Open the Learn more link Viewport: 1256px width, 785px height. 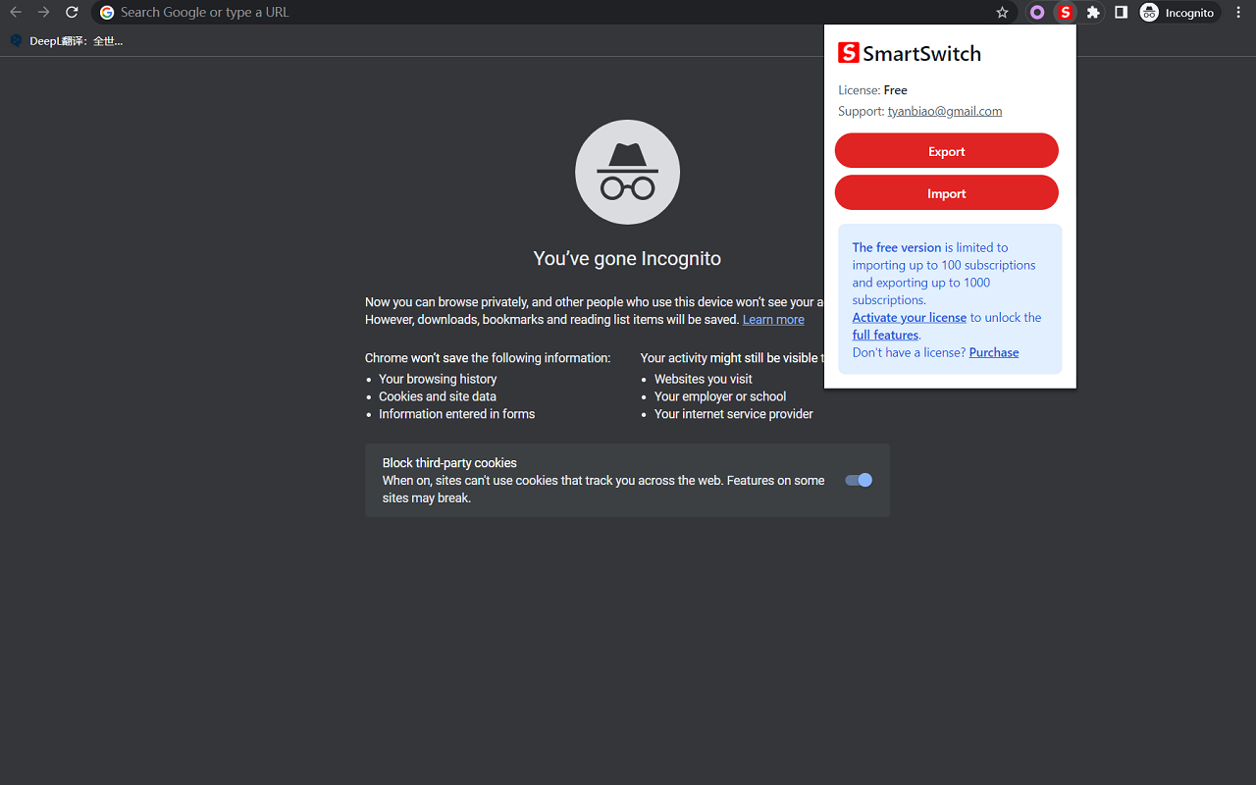(x=773, y=320)
